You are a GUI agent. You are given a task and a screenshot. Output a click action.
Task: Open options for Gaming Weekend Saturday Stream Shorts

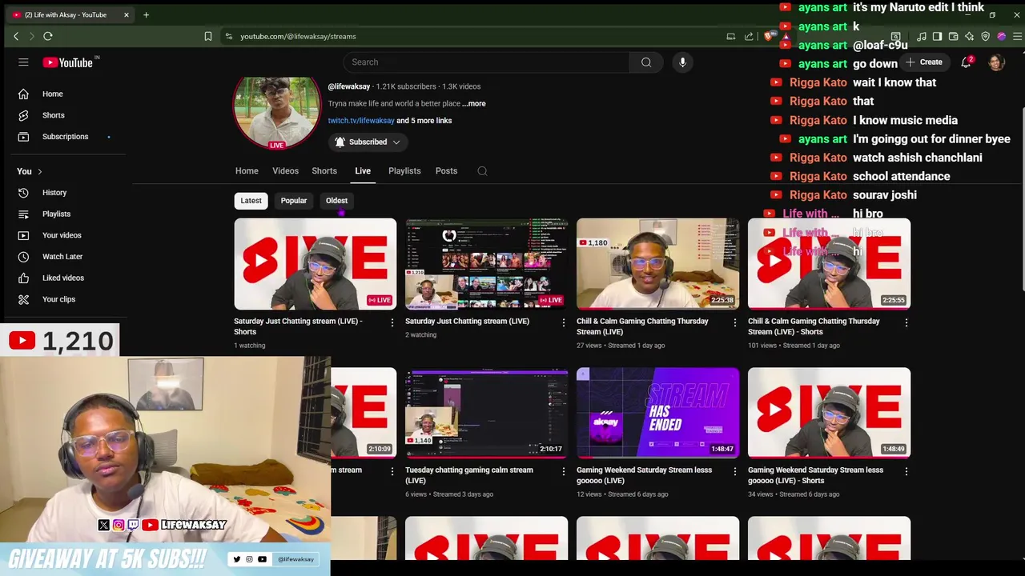[906, 471]
